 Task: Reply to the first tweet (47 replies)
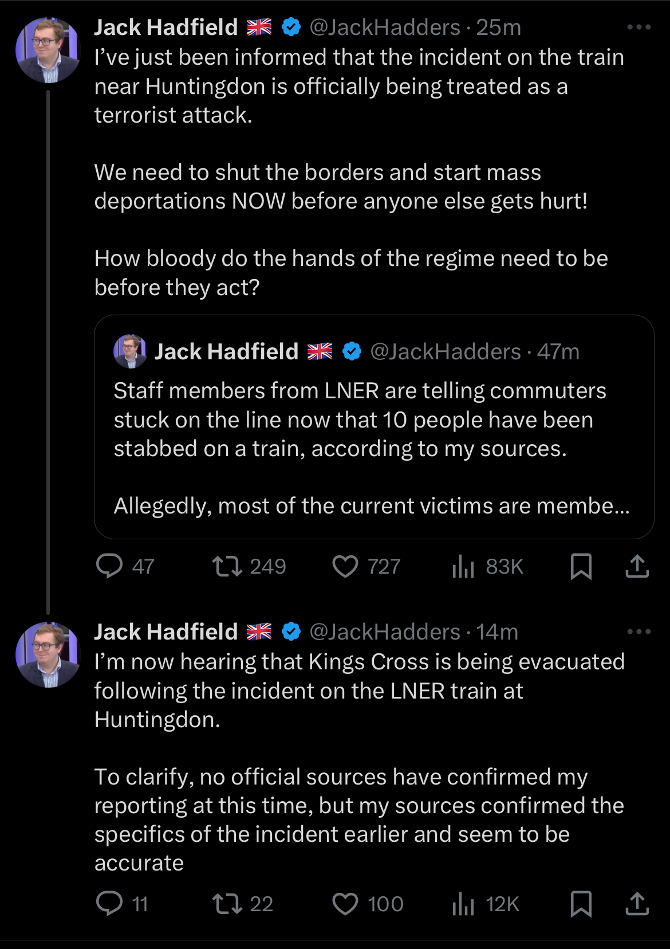point(109,566)
